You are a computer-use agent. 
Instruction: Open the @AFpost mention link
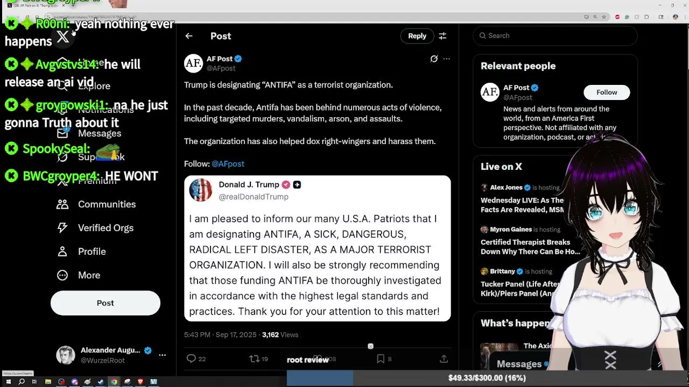click(228, 164)
